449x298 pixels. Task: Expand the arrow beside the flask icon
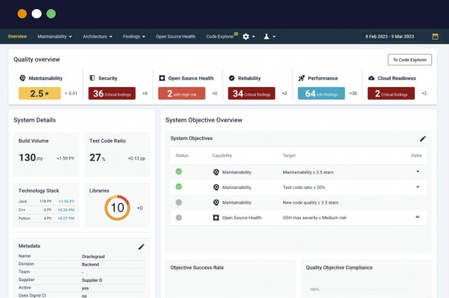(274, 37)
